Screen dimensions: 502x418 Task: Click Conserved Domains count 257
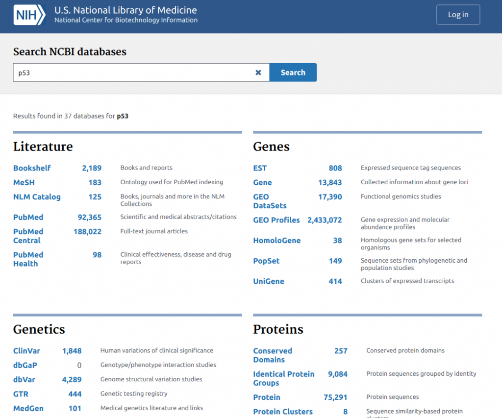(341, 351)
